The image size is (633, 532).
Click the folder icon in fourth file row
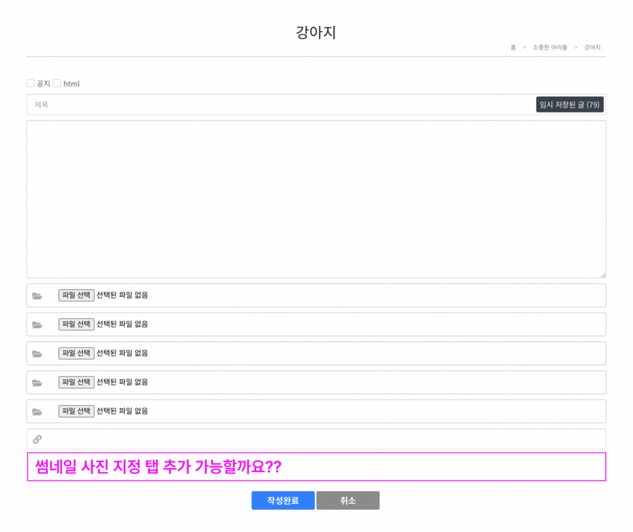pos(37,383)
